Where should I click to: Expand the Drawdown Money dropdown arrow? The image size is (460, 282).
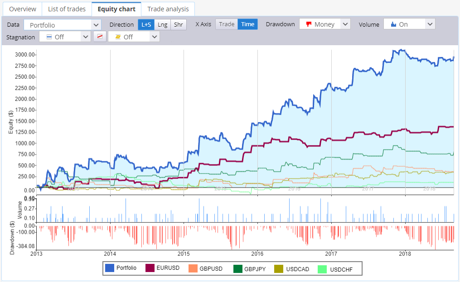click(x=345, y=24)
